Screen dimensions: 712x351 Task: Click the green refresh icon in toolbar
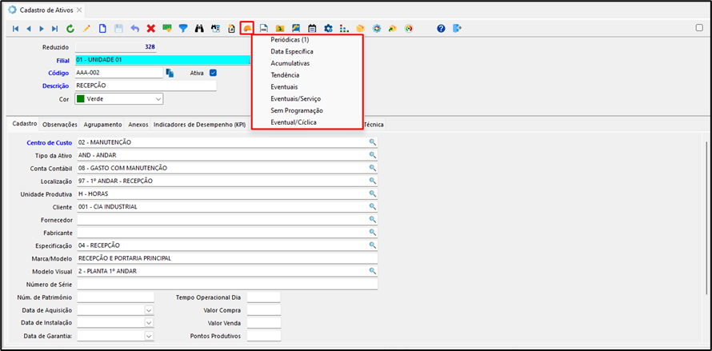tap(70, 28)
